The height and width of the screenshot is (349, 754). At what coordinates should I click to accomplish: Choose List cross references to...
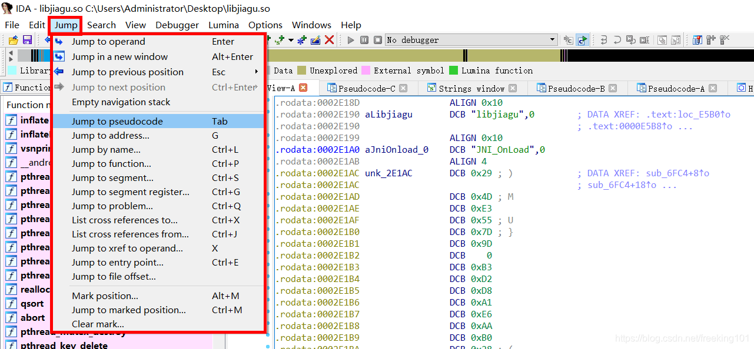[x=158, y=220]
